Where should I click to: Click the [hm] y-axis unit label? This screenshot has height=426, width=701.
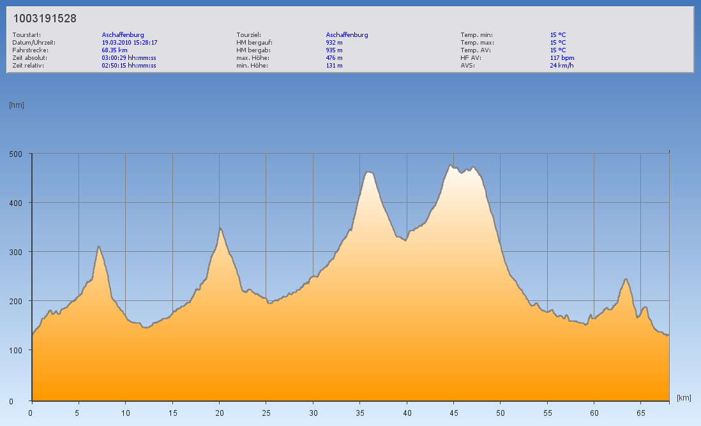click(x=16, y=105)
